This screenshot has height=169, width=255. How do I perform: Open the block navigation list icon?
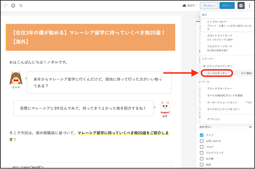[21, 6]
